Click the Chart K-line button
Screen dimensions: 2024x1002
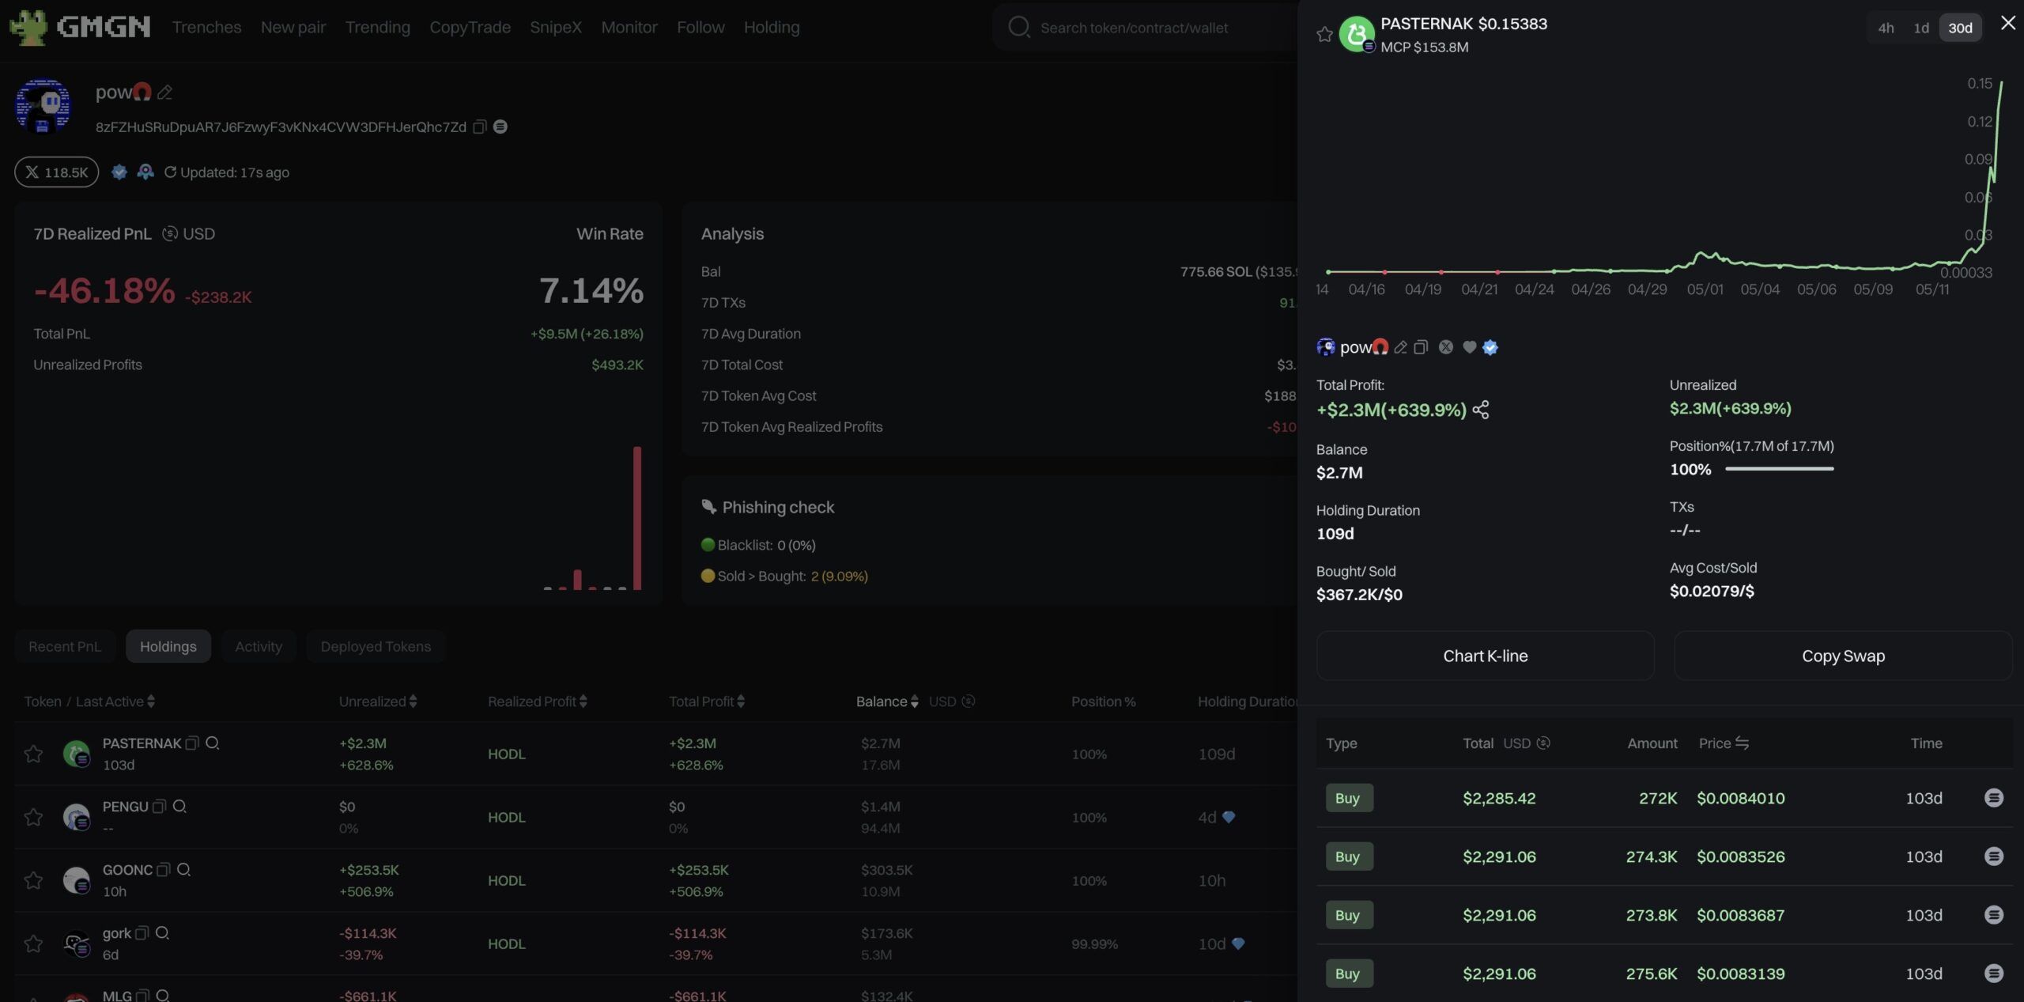(1485, 656)
